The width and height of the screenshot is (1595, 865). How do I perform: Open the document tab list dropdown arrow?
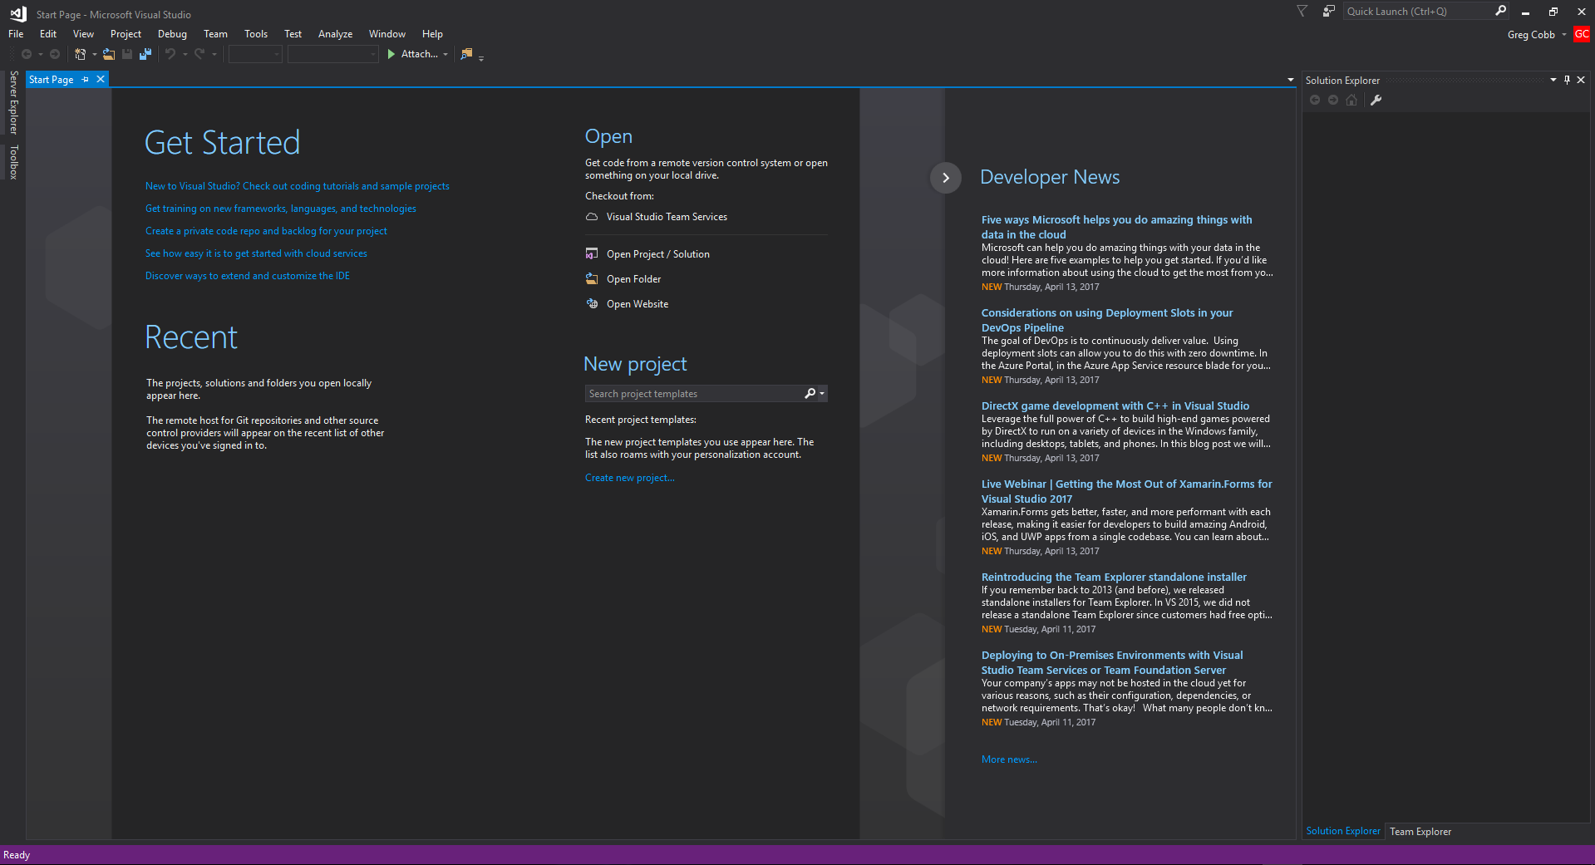point(1290,80)
